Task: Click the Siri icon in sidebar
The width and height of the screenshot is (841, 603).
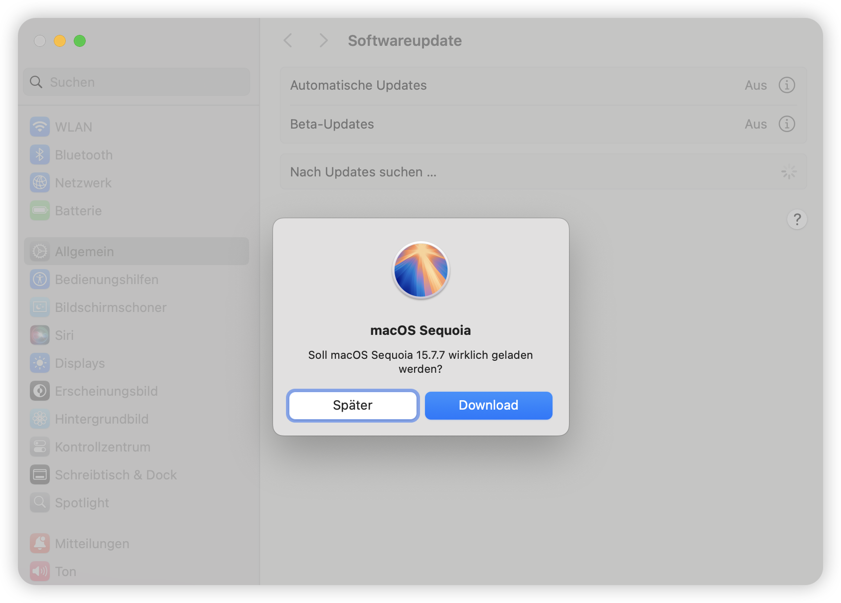Action: pyautogui.click(x=40, y=335)
